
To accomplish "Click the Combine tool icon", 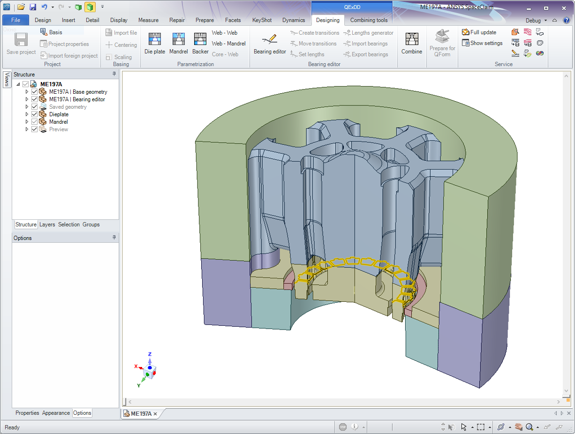I will [412, 39].
